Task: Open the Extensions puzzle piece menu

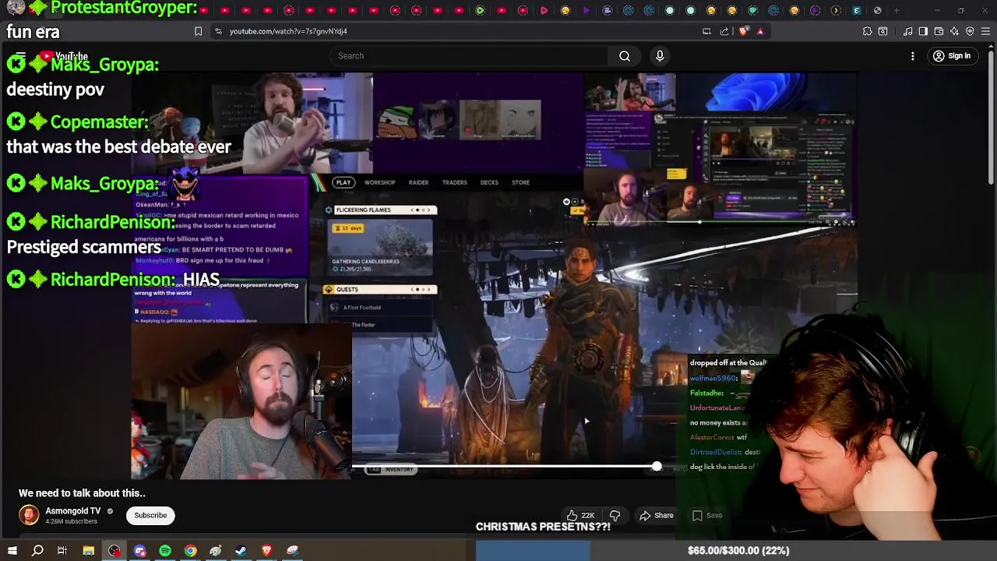Action: click(867, 31)
